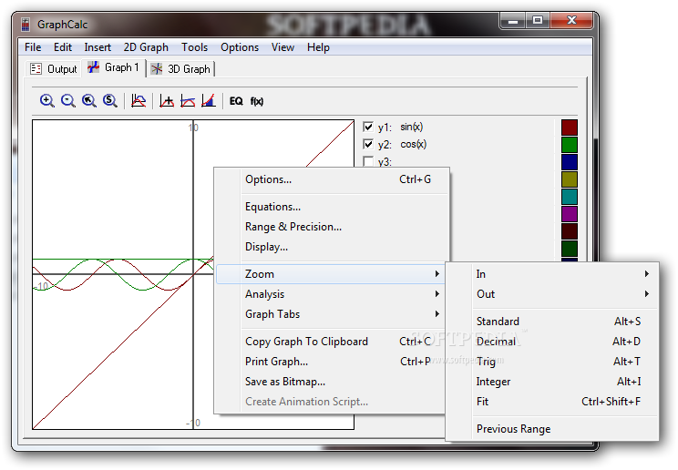Click the two overlapping curves graph icon
The height and width of the screenshot is (470, 678).
pyautogui.click(x=139, y=101)
